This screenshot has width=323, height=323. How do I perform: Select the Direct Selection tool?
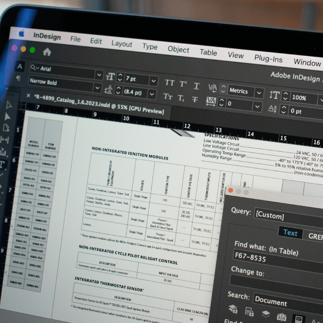pos(7,117)
